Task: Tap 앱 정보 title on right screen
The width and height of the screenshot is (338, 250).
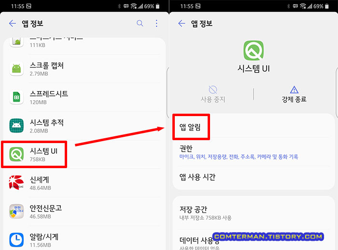Action: [201, 24]
